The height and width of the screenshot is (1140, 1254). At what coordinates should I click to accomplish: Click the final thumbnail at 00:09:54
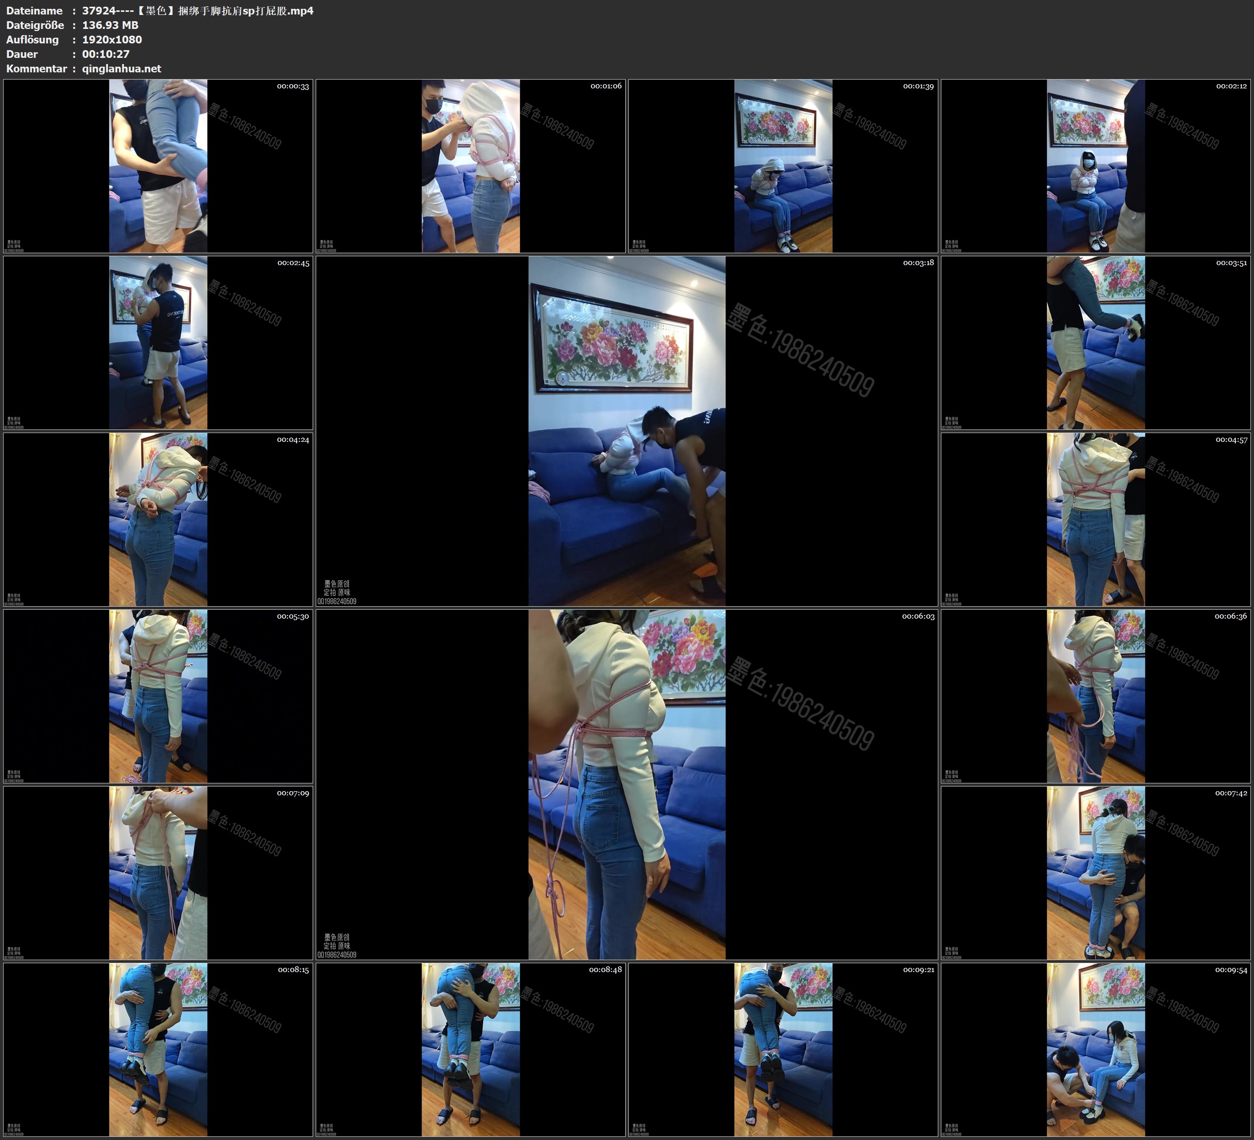pos(1095,1049)
